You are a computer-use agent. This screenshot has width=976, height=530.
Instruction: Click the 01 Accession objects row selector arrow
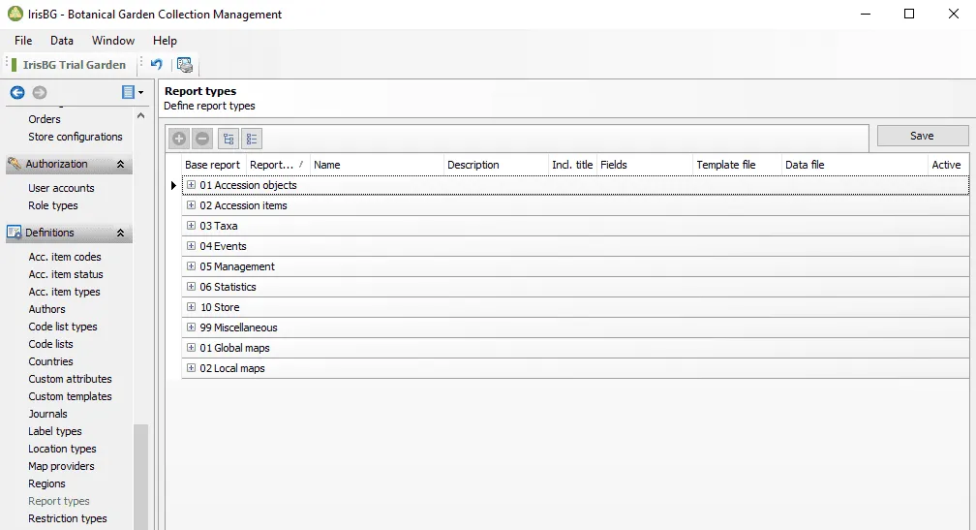(x=173, y=185)
